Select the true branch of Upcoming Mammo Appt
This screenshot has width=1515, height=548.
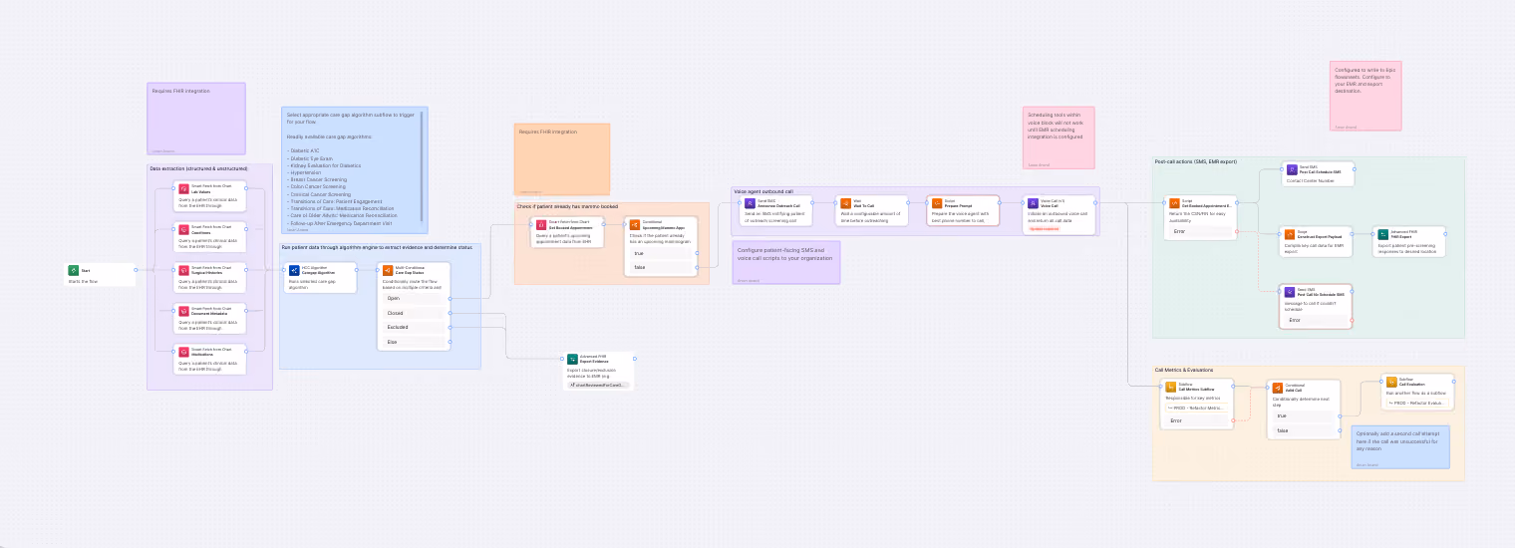pyautogui.click(x=661, y=253)
